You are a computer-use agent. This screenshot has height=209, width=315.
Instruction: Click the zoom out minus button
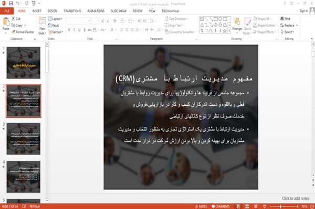[x=271, y=206]
